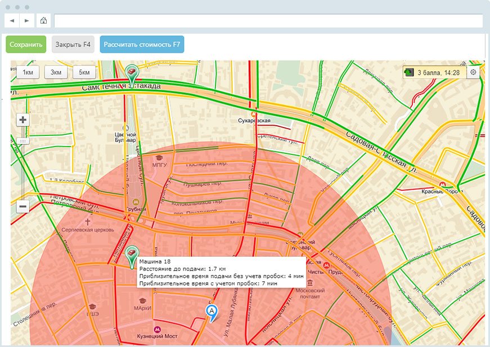
Task: Click the map zoom slider handle
Action: click(23, 141)
